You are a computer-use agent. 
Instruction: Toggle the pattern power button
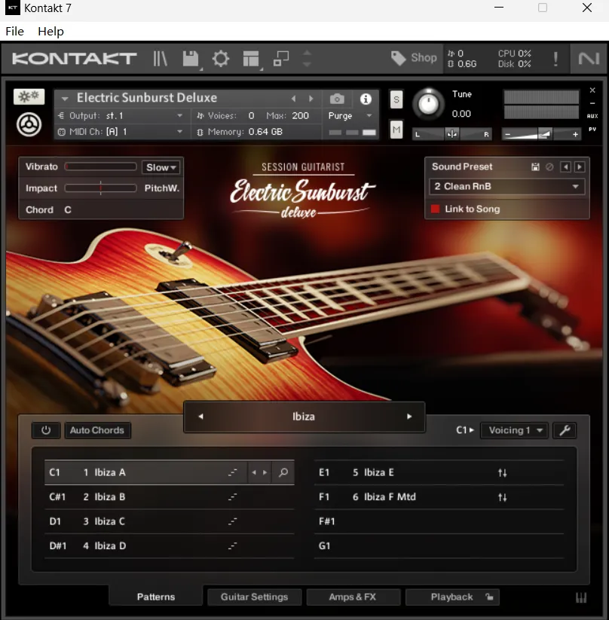click(x=46, y=430)
